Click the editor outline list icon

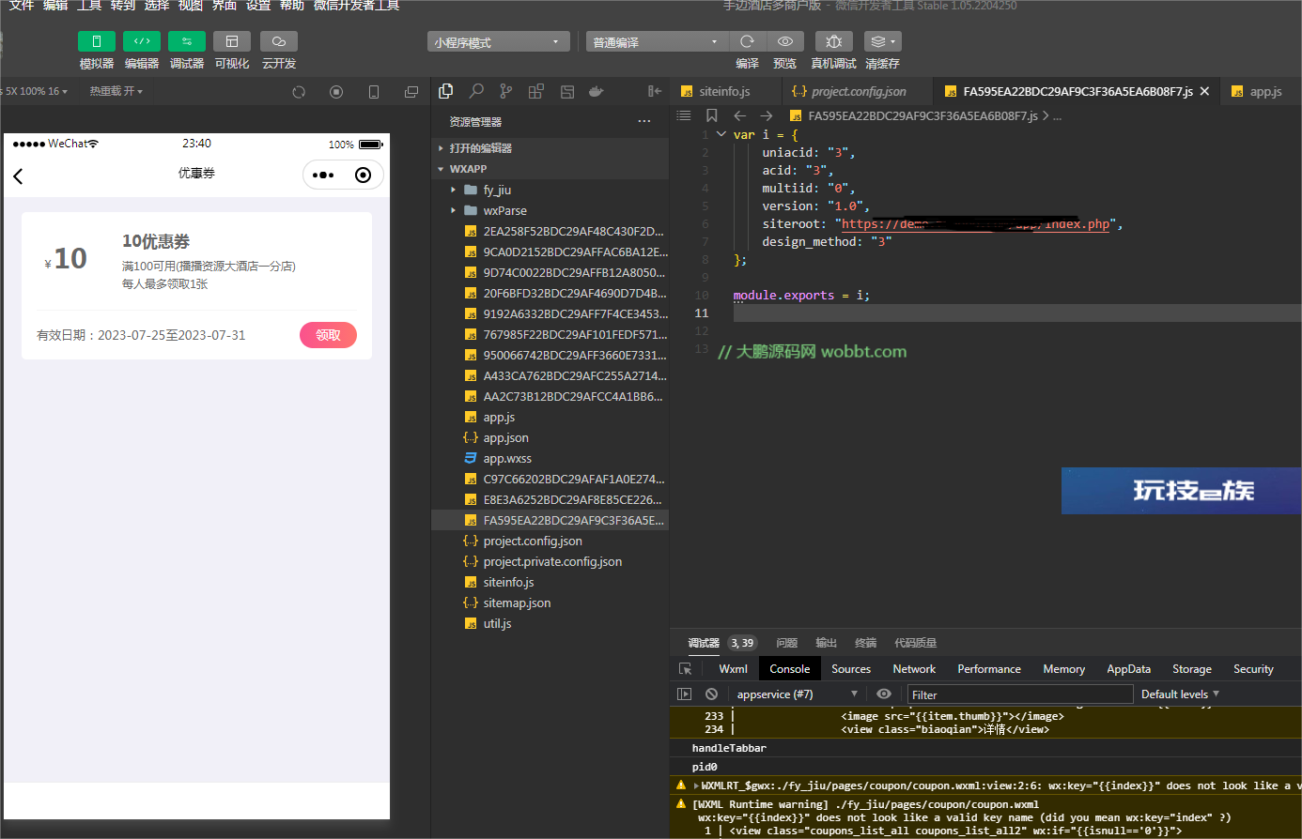684,115
